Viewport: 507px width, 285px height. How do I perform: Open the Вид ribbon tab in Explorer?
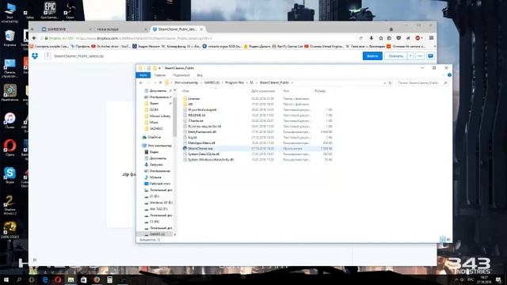[200, 75]
